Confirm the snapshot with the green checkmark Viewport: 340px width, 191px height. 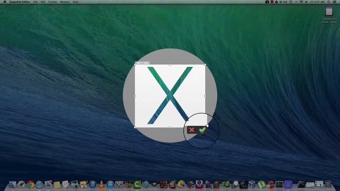(x=202, y=130)
